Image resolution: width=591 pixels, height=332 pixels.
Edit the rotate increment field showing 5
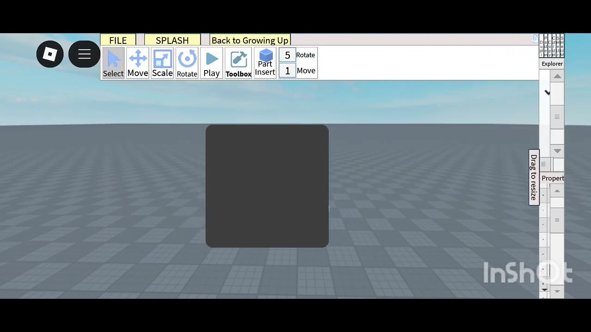pyautogui.click(x=287, y=55)
